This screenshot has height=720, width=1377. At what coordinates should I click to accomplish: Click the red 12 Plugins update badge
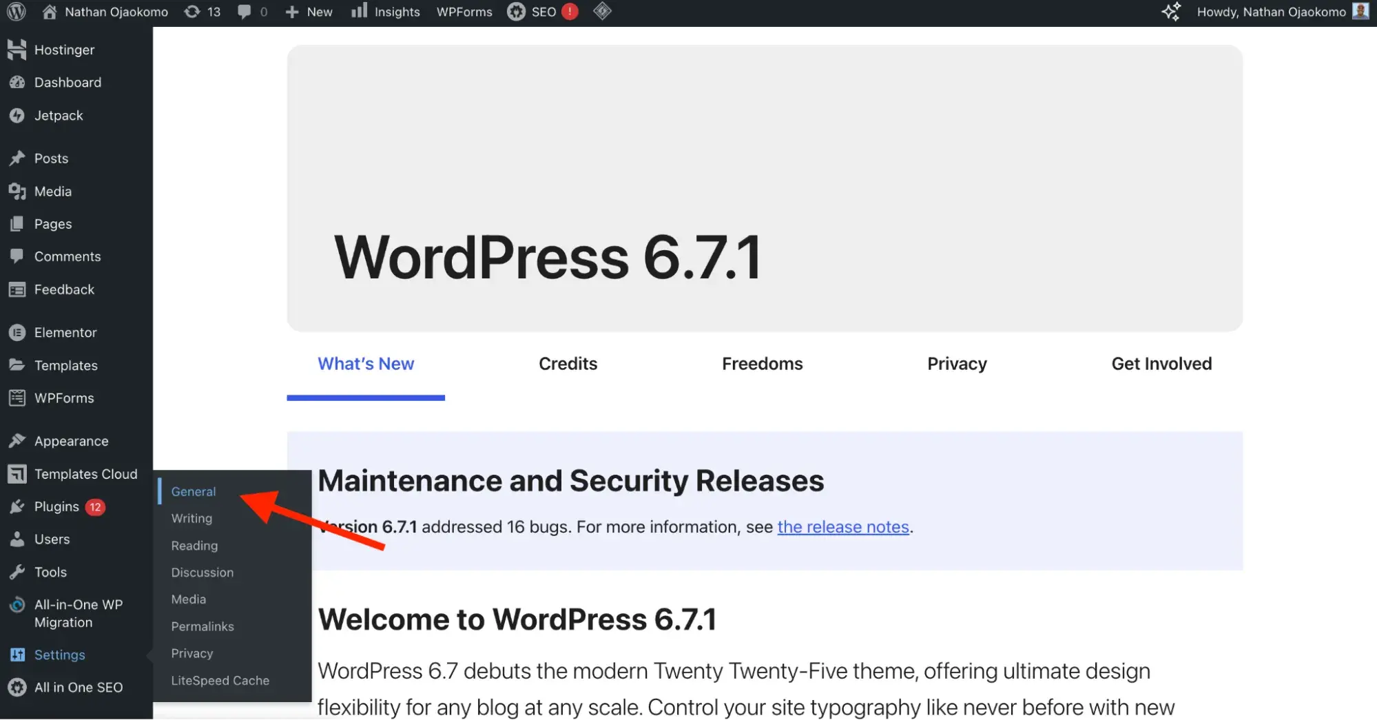point(95,507)
